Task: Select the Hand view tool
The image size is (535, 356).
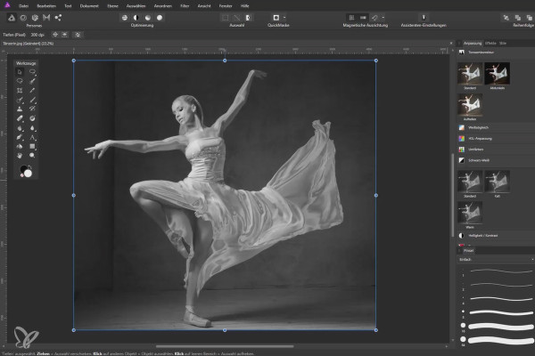Action: (x=20, y=156)
